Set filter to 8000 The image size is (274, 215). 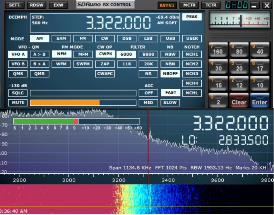tap(148, 54)
